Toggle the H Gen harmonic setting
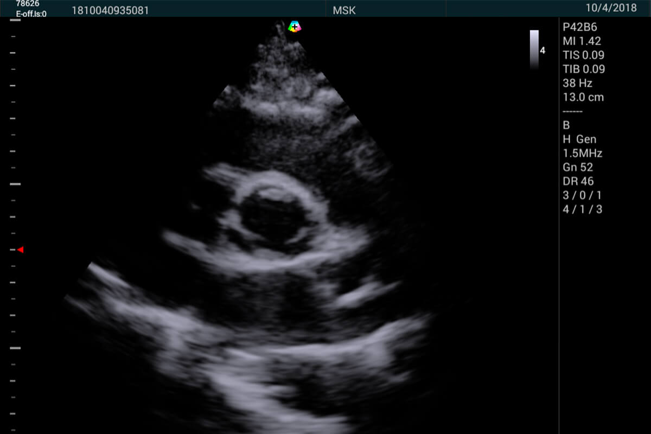This screenshot has width=651, height=434. coord(579,139)
